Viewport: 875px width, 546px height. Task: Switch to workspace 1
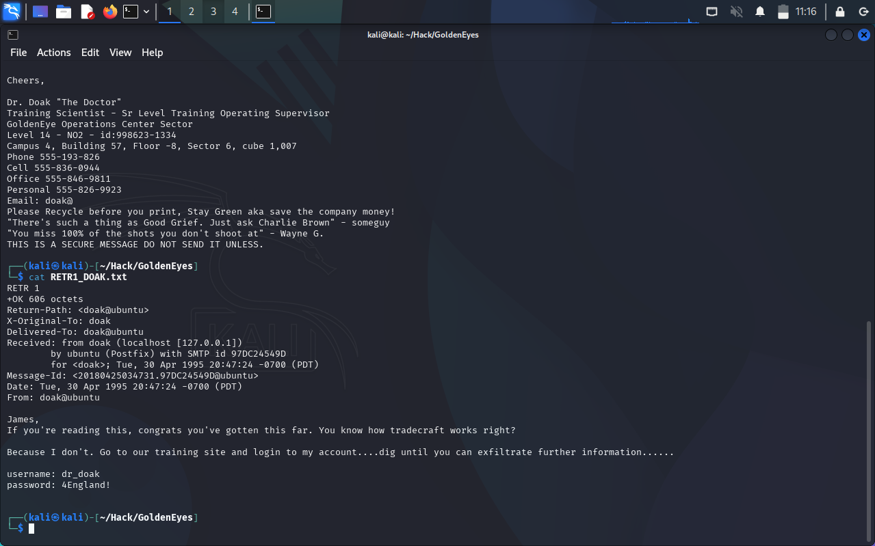pyautogui.click(x=170, y=12)
